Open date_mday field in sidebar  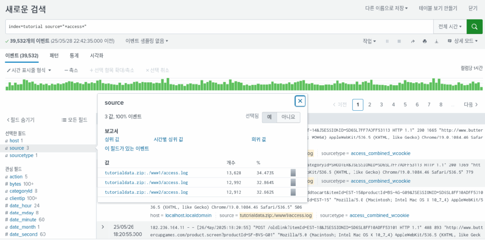(x=21, y=213)
